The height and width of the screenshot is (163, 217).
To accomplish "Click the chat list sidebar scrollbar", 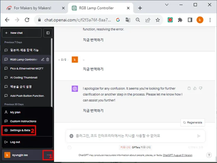I will (x=52, y=73).
